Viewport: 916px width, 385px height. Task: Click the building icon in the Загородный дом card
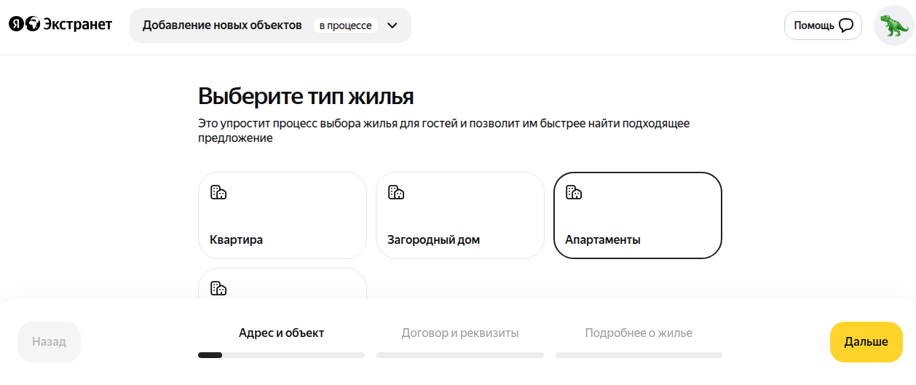coord(396,192)
